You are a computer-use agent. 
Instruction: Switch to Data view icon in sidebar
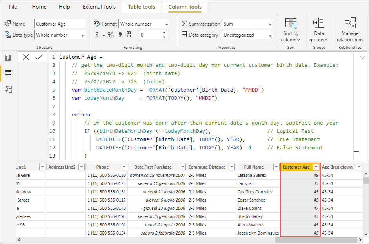coord(8,73)
